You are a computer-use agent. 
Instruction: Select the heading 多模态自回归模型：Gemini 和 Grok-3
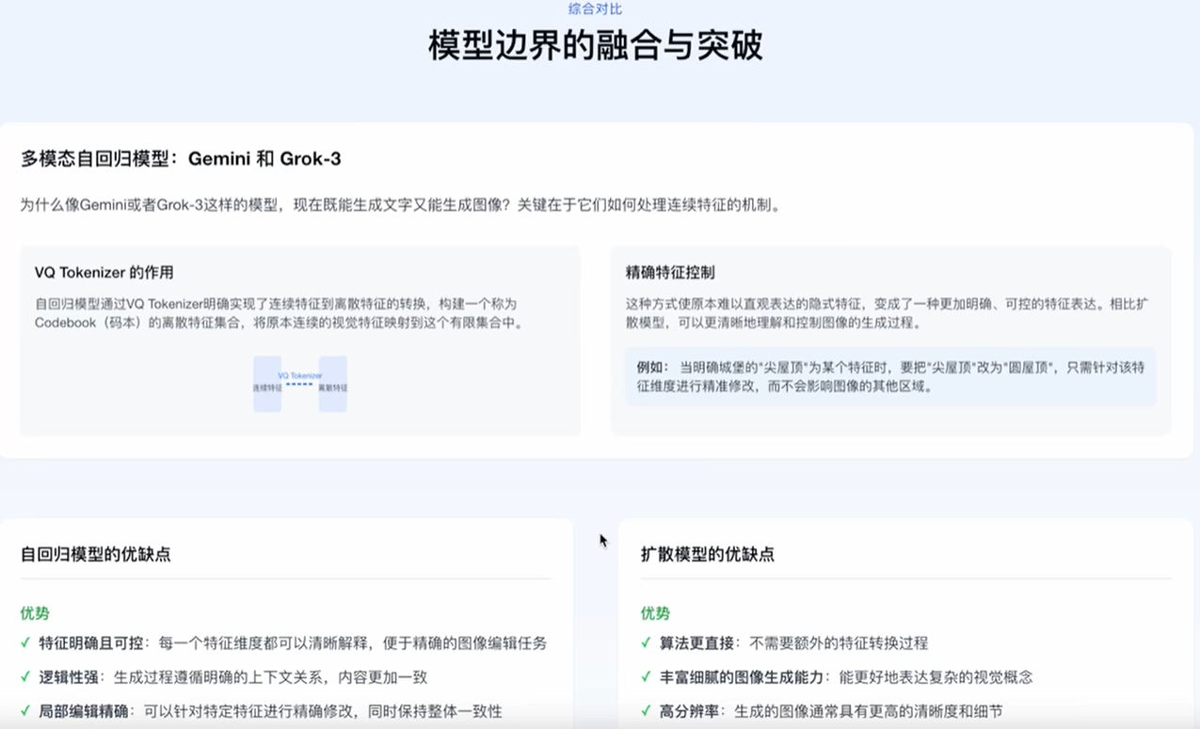coord(181,159)
